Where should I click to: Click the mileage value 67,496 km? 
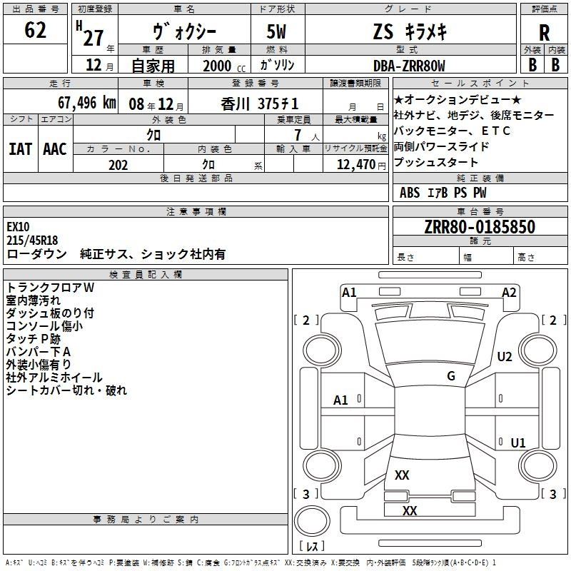(x=87, y=103)
